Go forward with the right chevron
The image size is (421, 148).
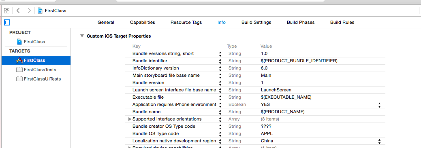click(x=29, y=11)
